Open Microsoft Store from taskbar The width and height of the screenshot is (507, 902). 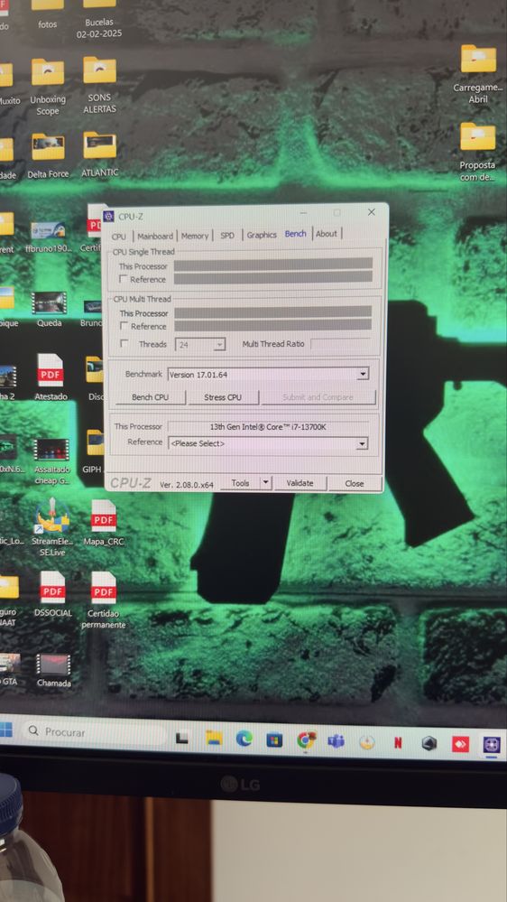[274, 739]
